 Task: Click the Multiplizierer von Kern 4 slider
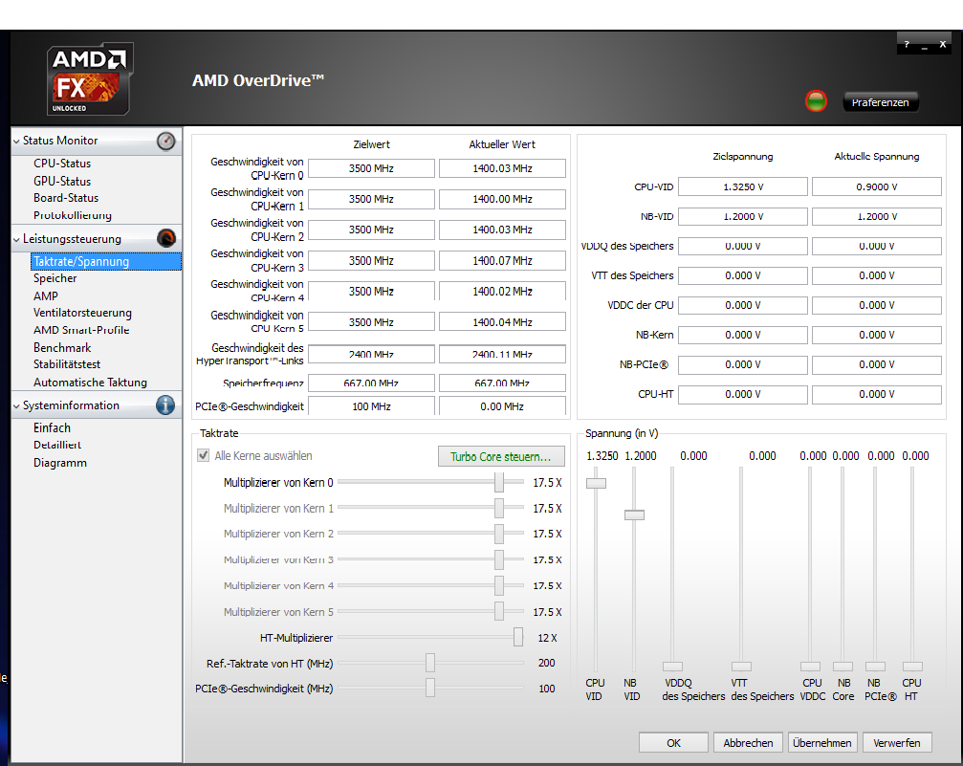coord(498,585)
